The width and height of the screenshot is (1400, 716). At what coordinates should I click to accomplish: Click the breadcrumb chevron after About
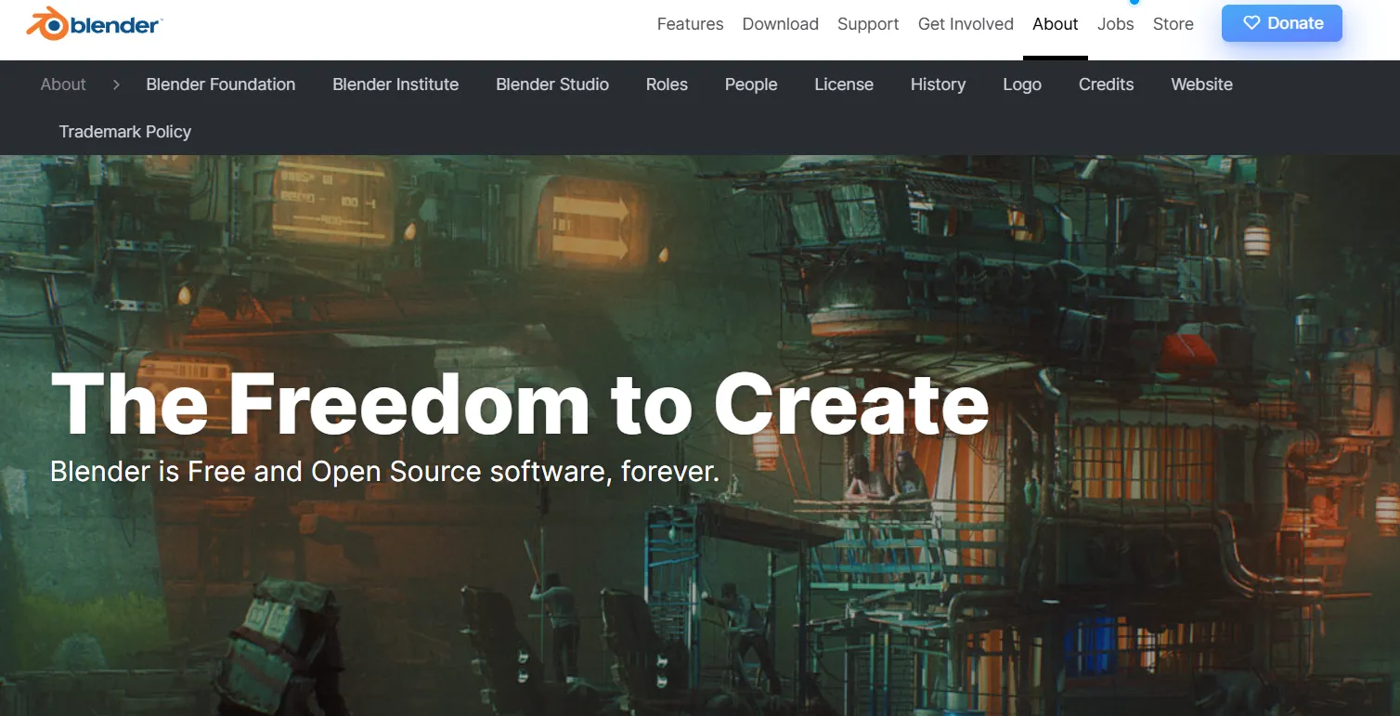tap(116, 85)
